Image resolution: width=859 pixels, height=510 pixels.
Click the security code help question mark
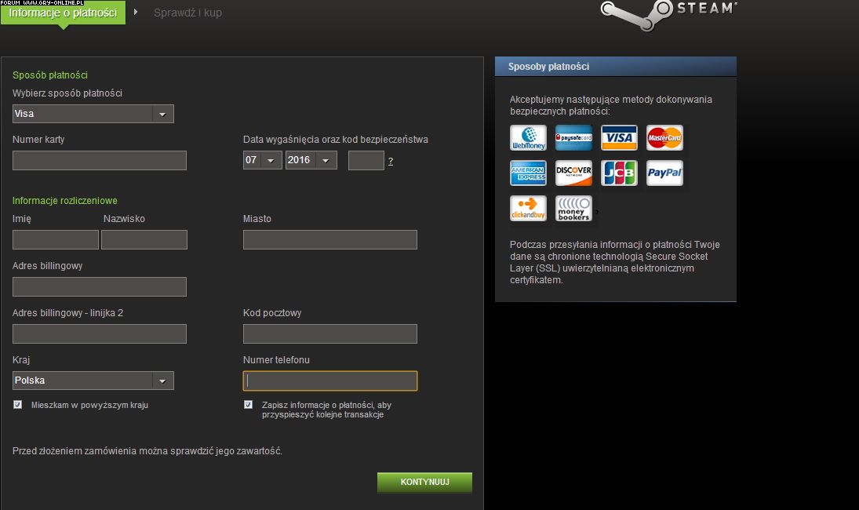[x=391, y=161]
